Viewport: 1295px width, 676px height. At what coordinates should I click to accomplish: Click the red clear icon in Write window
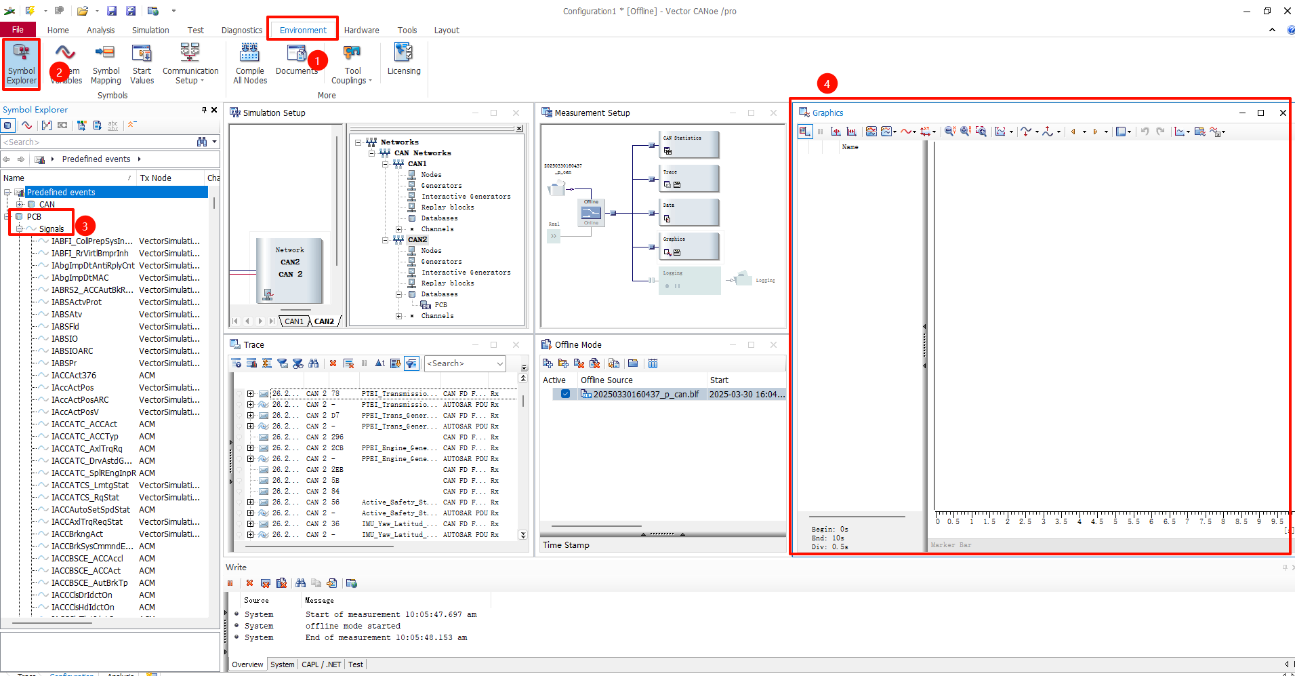(249, 583)
